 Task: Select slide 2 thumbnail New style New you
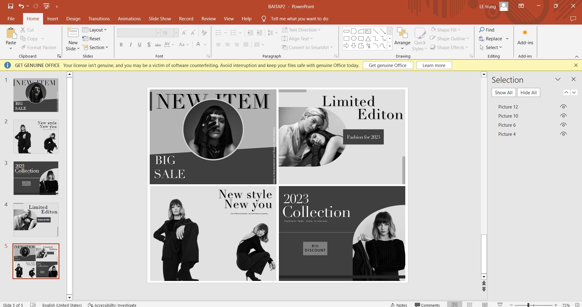36,137
